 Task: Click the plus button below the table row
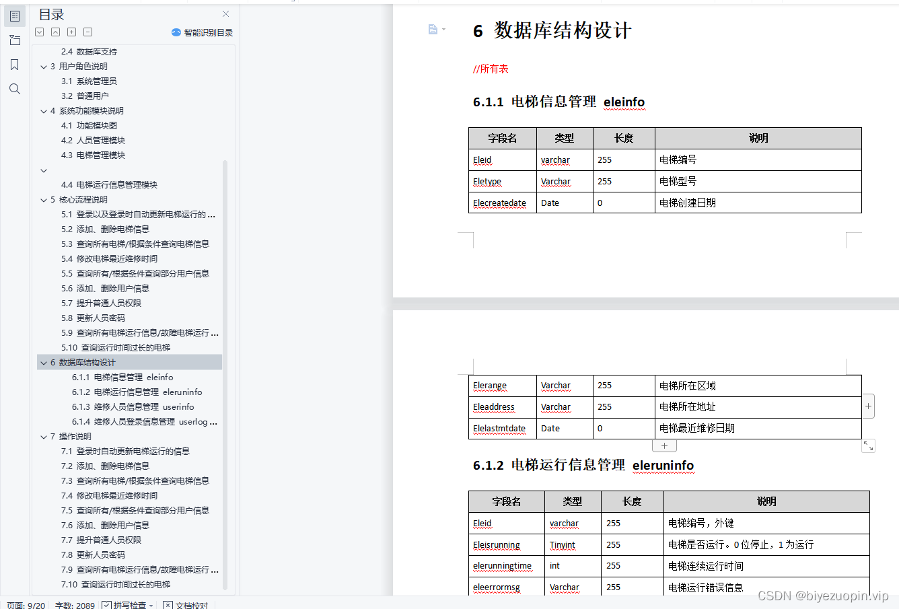[x=663, y=445]
